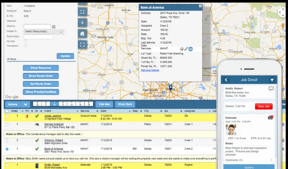The height and width of the screenshot is (169, 288).
Task: Select Sunday 10 day tab
Action: coord(37,104)
